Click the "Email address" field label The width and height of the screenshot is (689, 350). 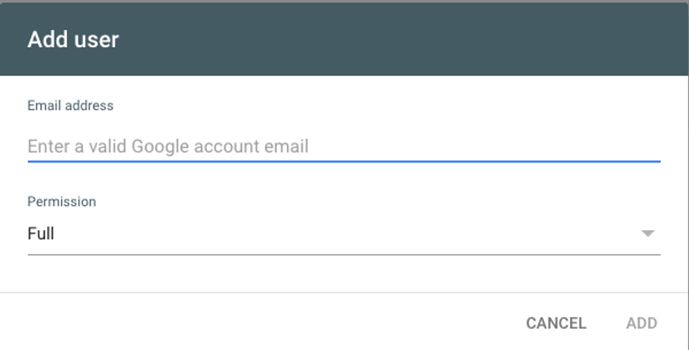point(70,106)
